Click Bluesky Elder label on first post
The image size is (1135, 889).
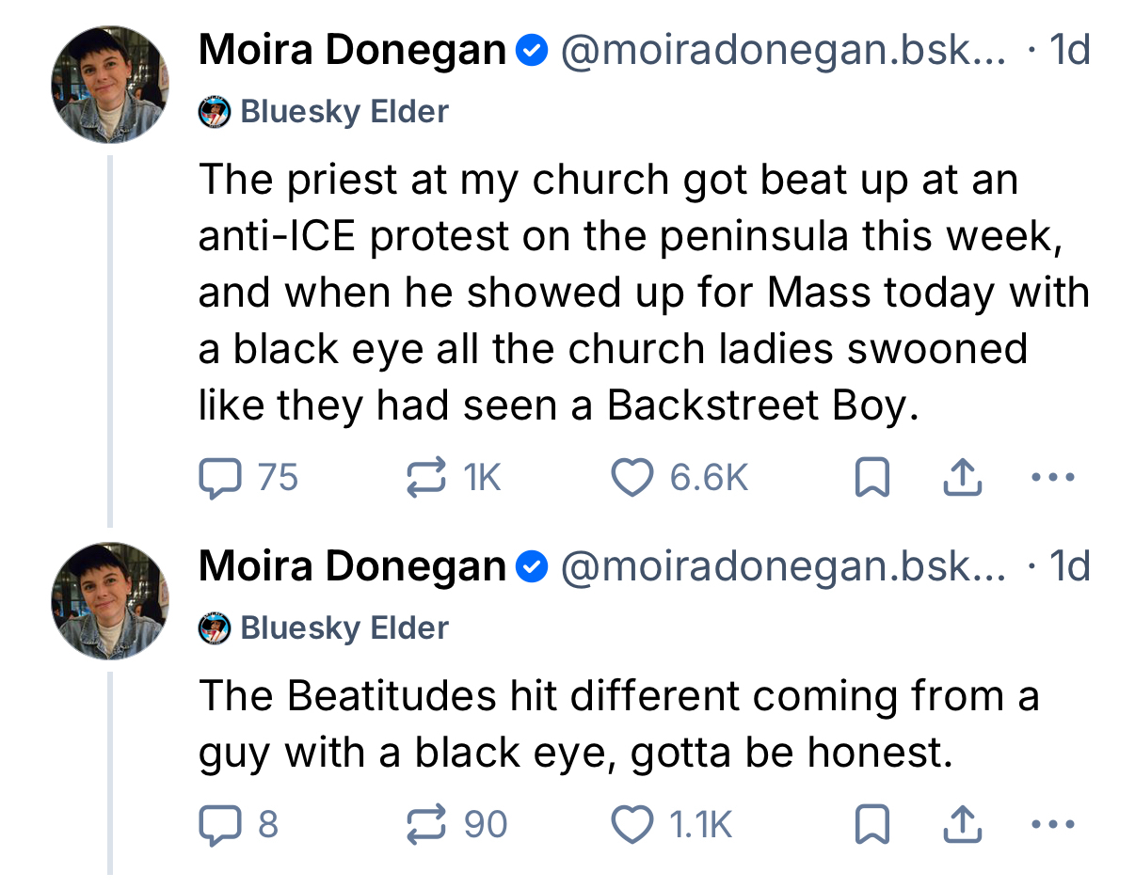(x=344, y=113)
